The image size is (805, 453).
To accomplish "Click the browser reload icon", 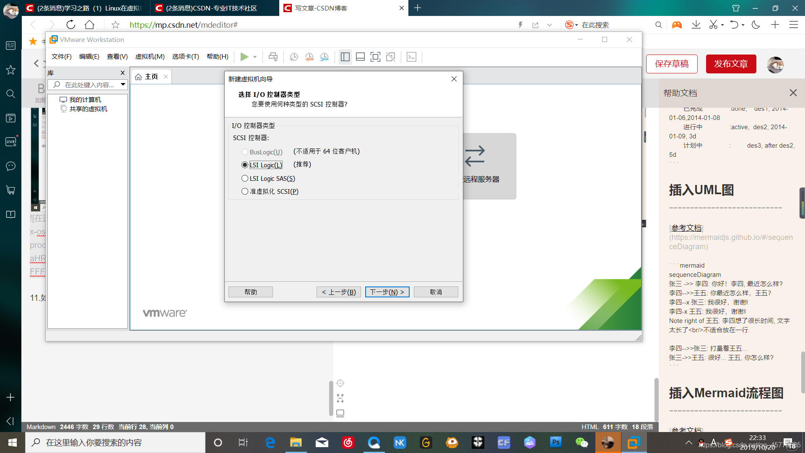I will pos(71,25).
